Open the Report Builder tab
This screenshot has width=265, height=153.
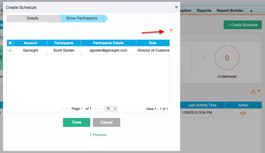[x=230, y=11]
